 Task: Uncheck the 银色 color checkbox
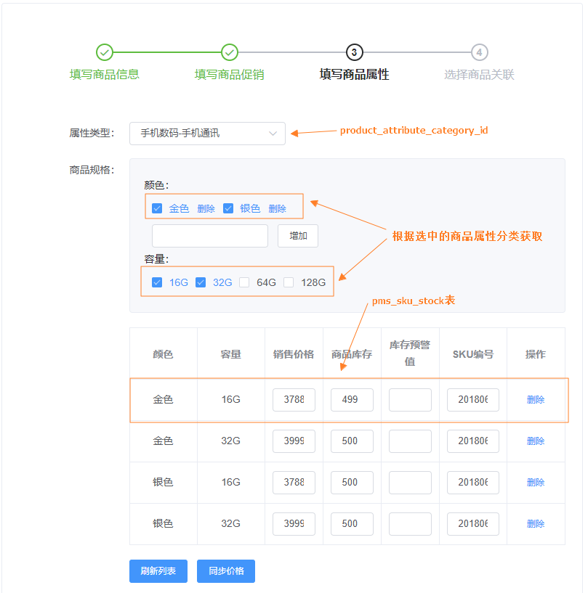227,208
